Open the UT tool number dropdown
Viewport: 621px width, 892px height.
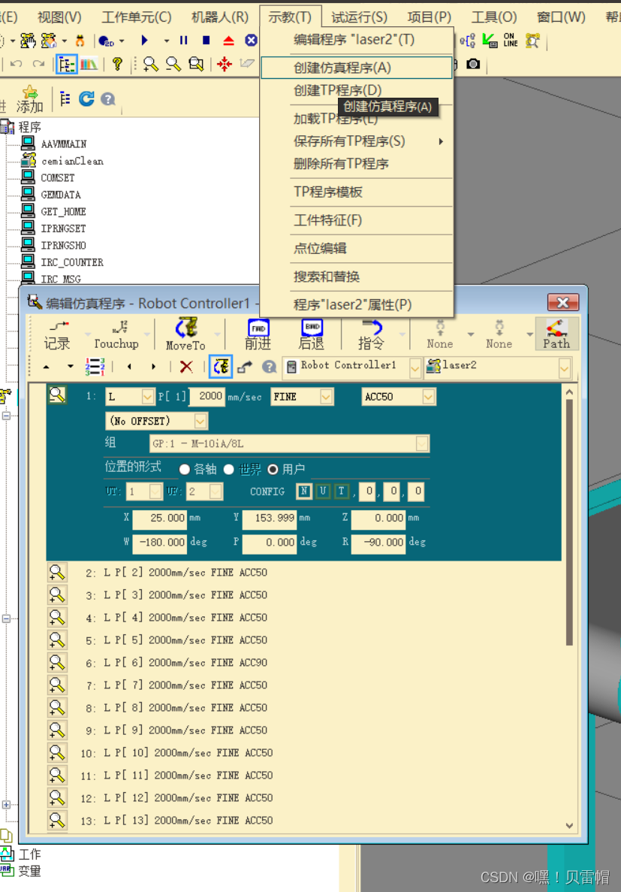pos(155,491)
